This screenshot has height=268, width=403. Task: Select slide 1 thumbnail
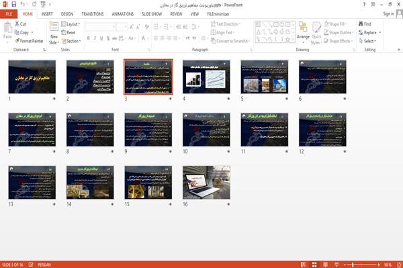32,77
